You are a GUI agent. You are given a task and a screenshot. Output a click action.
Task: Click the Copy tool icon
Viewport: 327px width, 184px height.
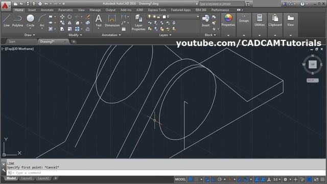[x=62, y=22]
